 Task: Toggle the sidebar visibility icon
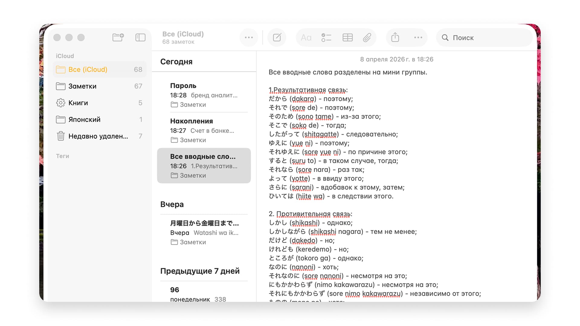click(140, 37)
